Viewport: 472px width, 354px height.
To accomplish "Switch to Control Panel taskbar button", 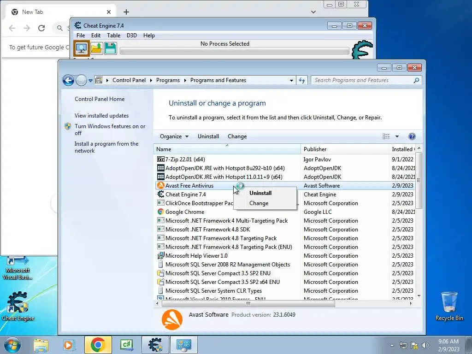I will [x=184, y=345].
